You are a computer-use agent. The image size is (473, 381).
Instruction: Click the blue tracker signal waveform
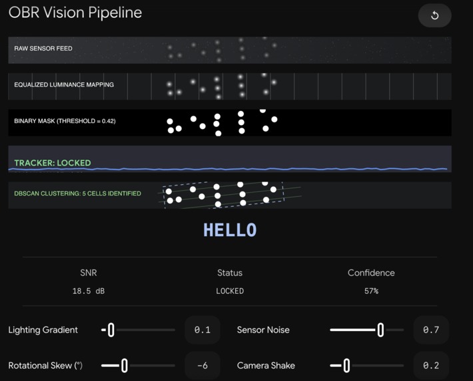pos(228,169)
